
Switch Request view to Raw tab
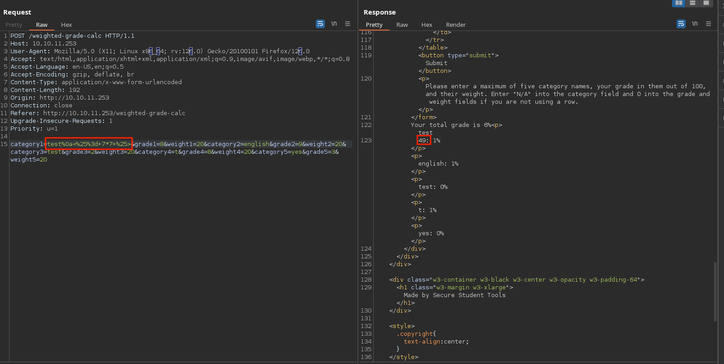(41, 25)
